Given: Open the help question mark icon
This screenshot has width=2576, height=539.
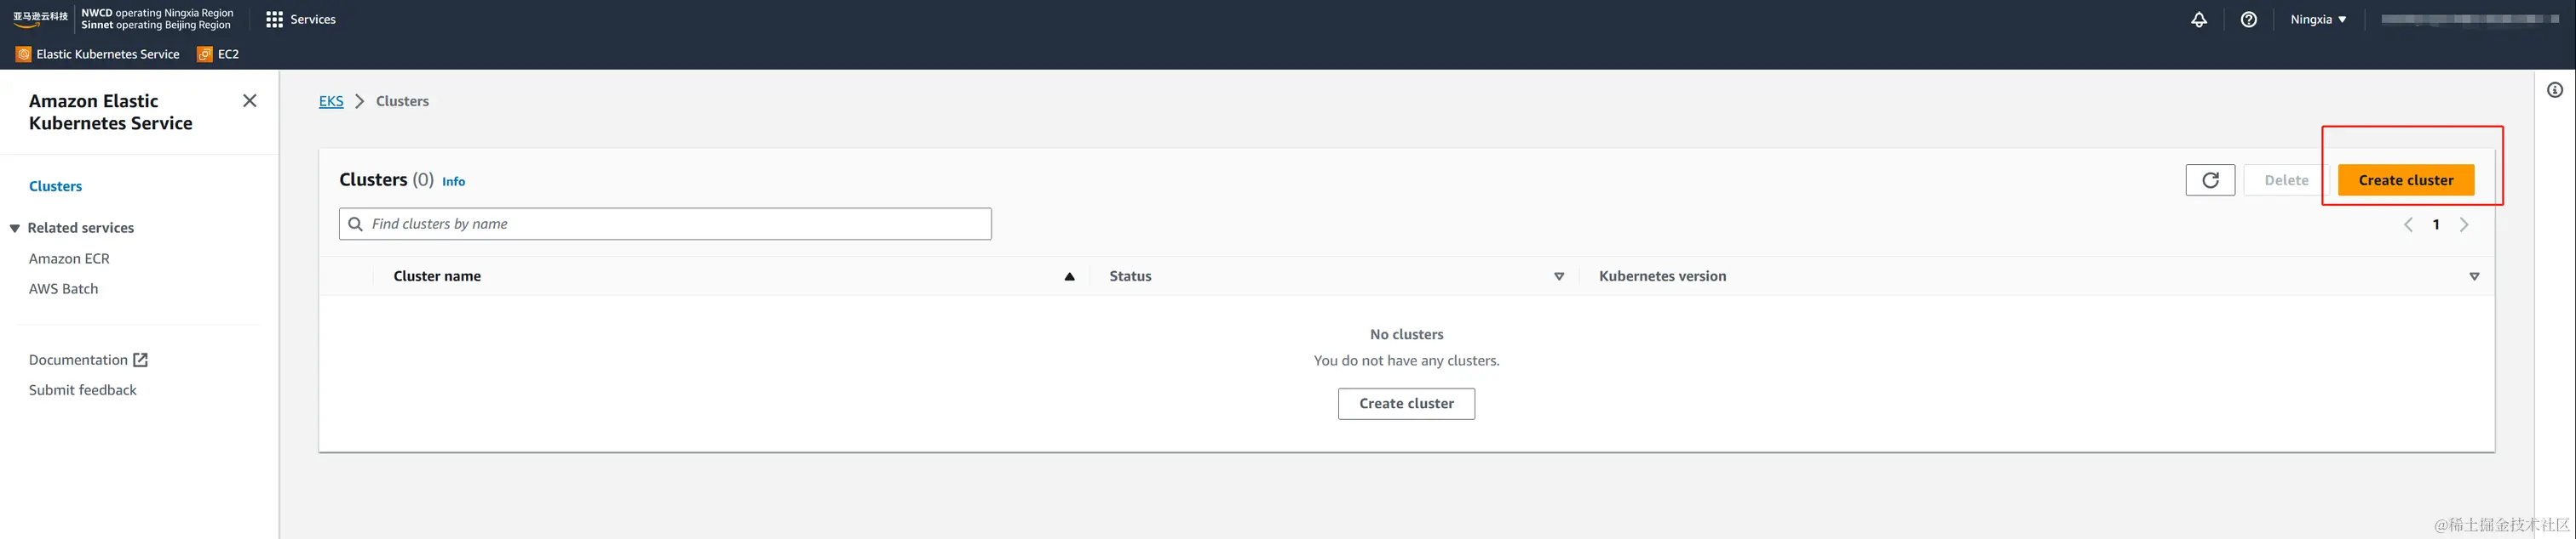Looking at the screenshot, I should [2248, 19].
